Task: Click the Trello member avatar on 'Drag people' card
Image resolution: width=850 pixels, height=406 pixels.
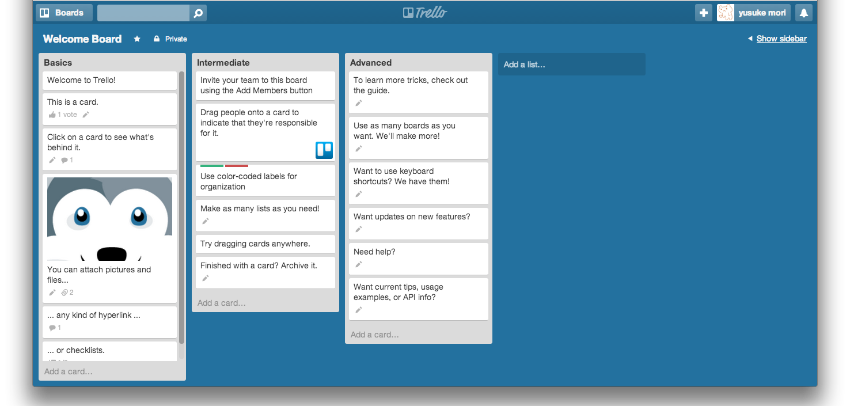Action: (324, 150)
